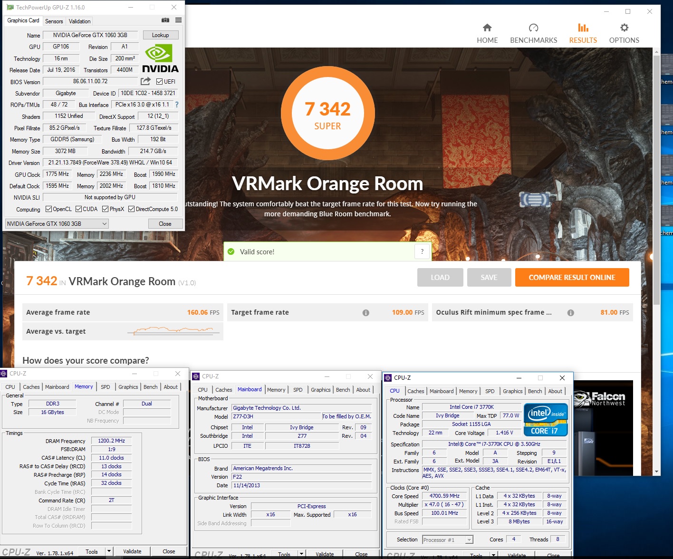673x559 pixels.
Task: Click Close in CPU-Z Memory window
Action: click(x=169, y=551)
